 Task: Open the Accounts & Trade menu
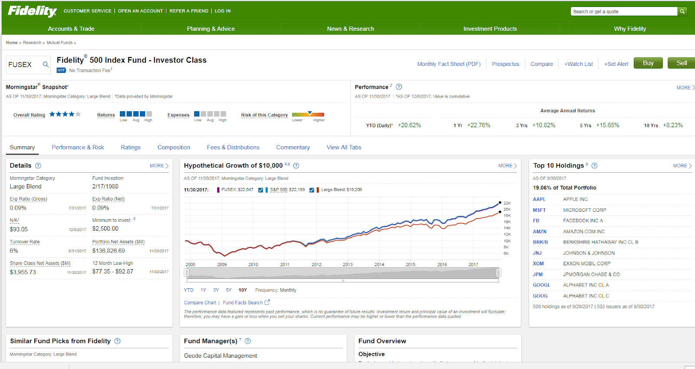tap(71, 29)
